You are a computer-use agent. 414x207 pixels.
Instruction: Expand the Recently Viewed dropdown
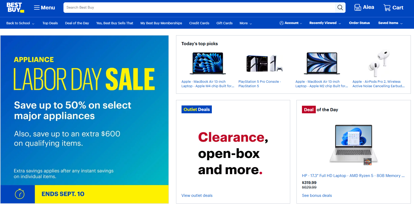[x=325, y=23]
